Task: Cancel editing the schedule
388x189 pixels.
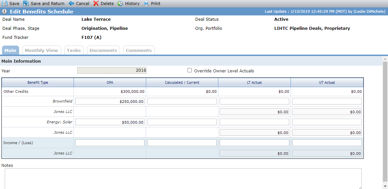Action: pos(83,4)
